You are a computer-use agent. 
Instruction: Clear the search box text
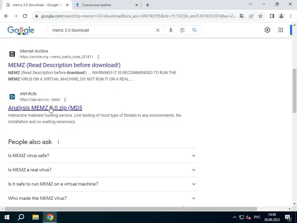click(157, 30)
